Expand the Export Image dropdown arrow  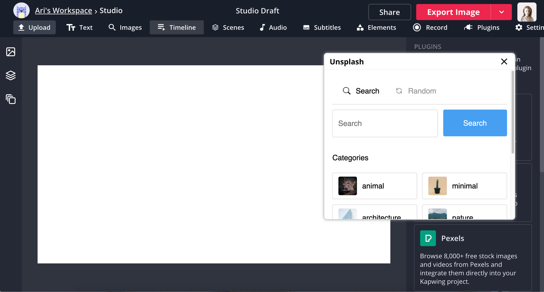[501, 12]
